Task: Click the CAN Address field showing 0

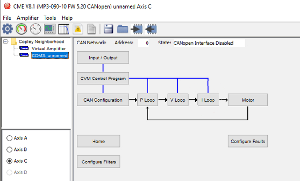Action: tap(143, 43)
